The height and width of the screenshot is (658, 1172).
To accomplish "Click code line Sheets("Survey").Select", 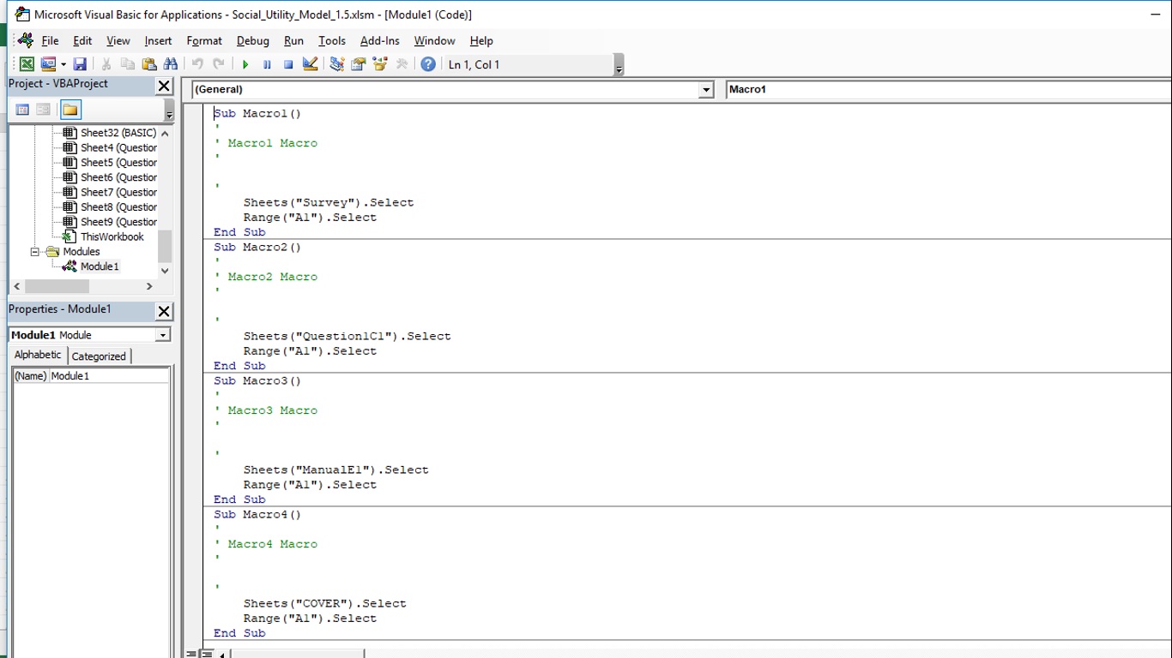I will coord(329,203).
